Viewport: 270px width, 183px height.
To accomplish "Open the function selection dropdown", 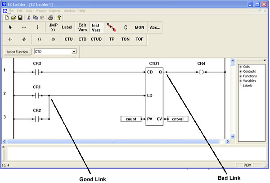I will tap(74, 52).
